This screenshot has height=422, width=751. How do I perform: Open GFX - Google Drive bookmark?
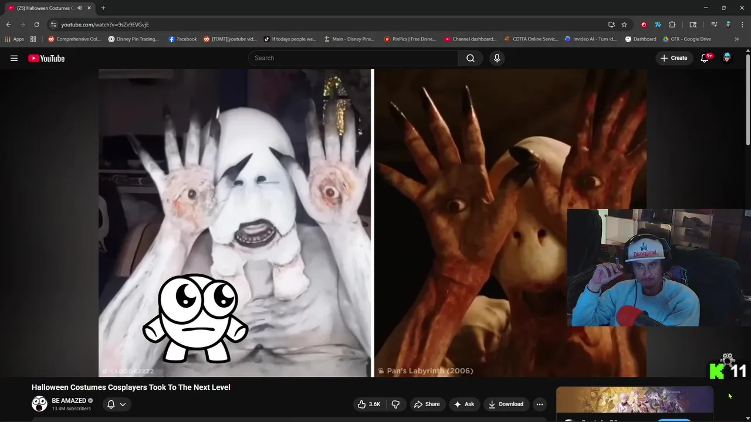pos(687,39)
